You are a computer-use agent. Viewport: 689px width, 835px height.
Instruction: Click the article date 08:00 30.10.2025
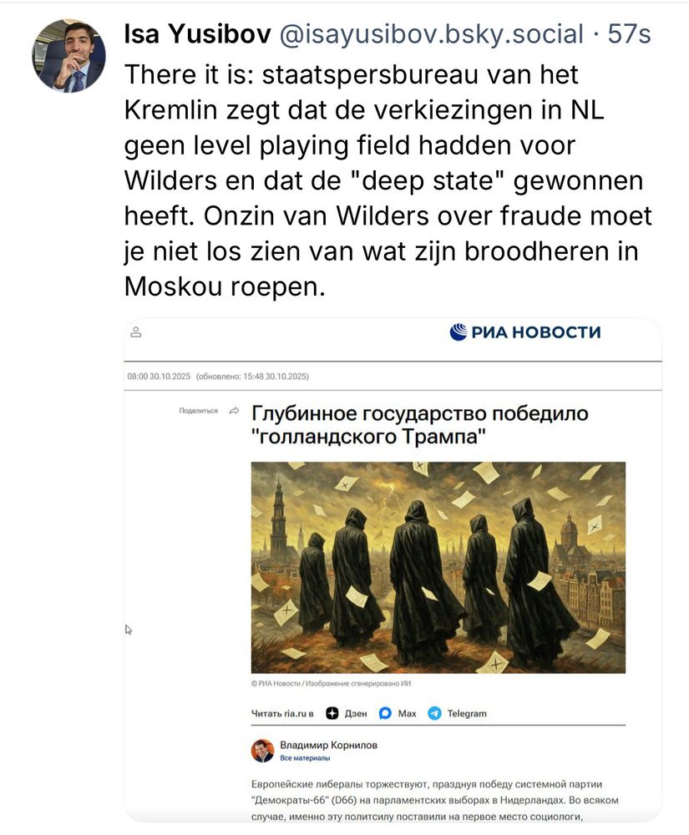[x=159, y=377]
